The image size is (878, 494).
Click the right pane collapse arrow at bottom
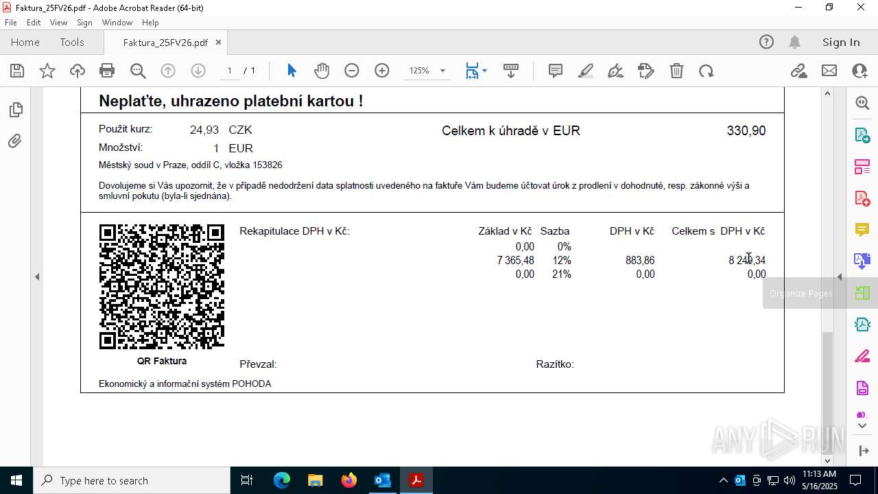coord(862,451)
